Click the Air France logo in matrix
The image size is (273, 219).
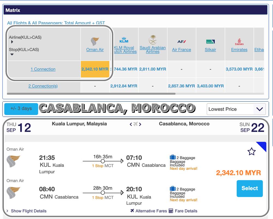[182, 42]
